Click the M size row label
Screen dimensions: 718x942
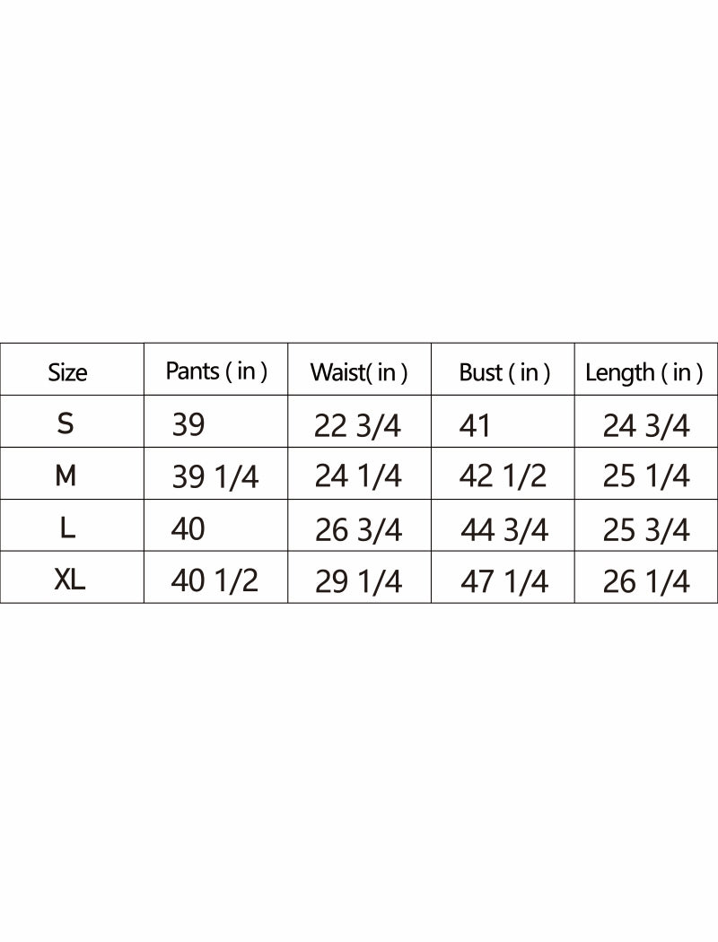(66, 476)
